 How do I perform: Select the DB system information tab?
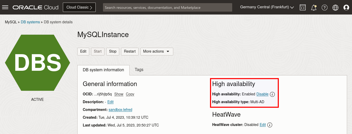103,70
